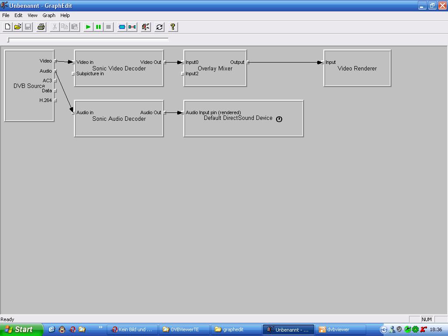
Task: Switch to the graphedit folder taskbar window
Action: tap(237, 330)
